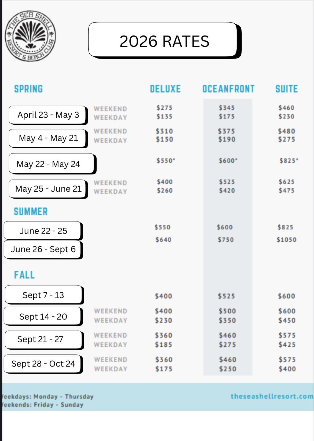Screen dimensions: 314x441
Task: Pick the Sept 7 - 13 date box
Action: pyautogui.click(x=44, y=295)
